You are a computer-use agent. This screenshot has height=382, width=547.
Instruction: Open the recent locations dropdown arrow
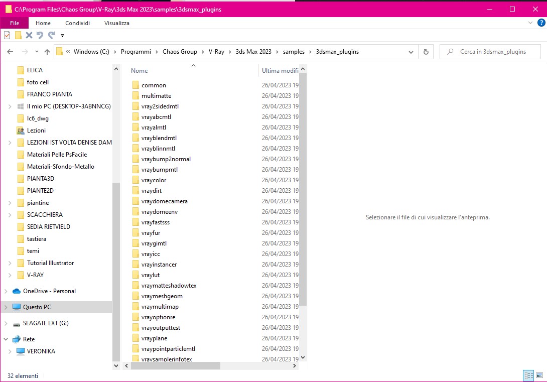pos(37,52)
